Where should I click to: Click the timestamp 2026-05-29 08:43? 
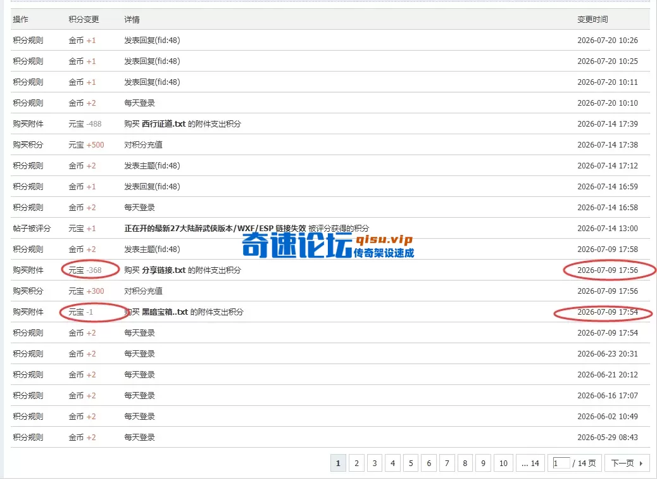608,438
